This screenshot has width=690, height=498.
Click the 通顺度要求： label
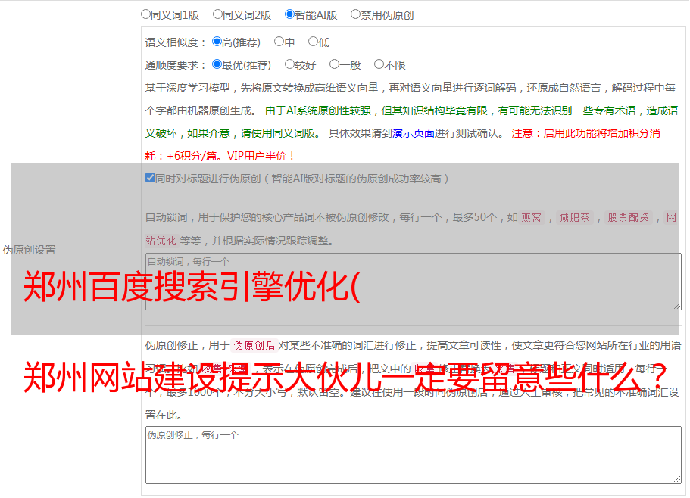click(176, 65)
